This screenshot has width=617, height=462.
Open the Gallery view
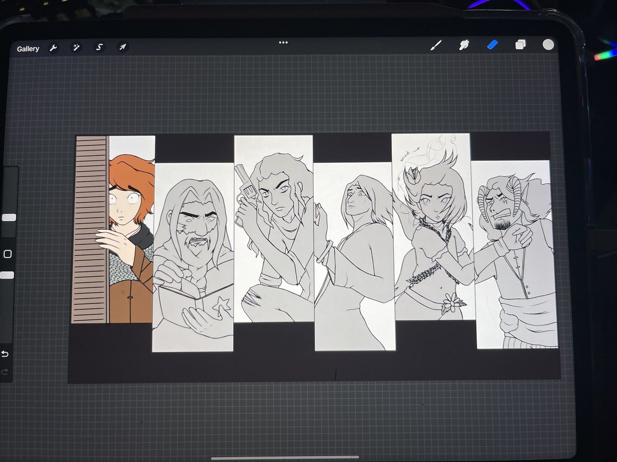point(28,49)
